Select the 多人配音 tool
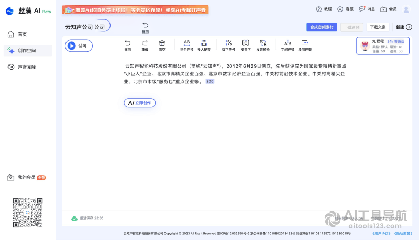The height and width of the screenshot is (240, 419). pyautogui.click(x=204, y=46)
